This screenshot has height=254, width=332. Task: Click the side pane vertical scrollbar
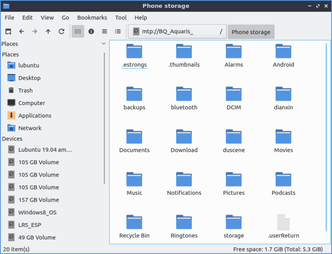point(104,116)
